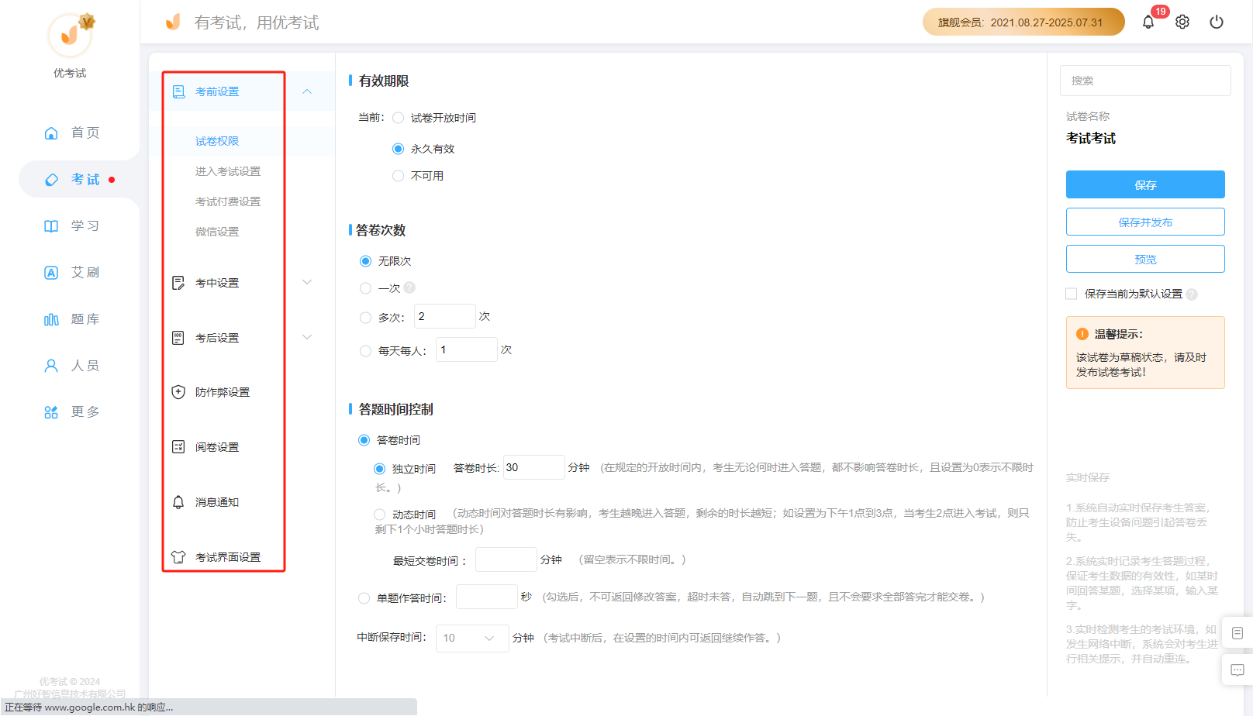Click the 防作弊设置 shield icon
The height and width of the screenshot is (716, 1253).
(x=178, y=392)
